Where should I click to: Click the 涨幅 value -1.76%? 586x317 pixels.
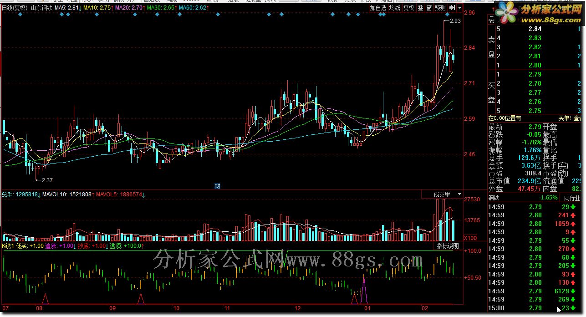pos(531,143)
